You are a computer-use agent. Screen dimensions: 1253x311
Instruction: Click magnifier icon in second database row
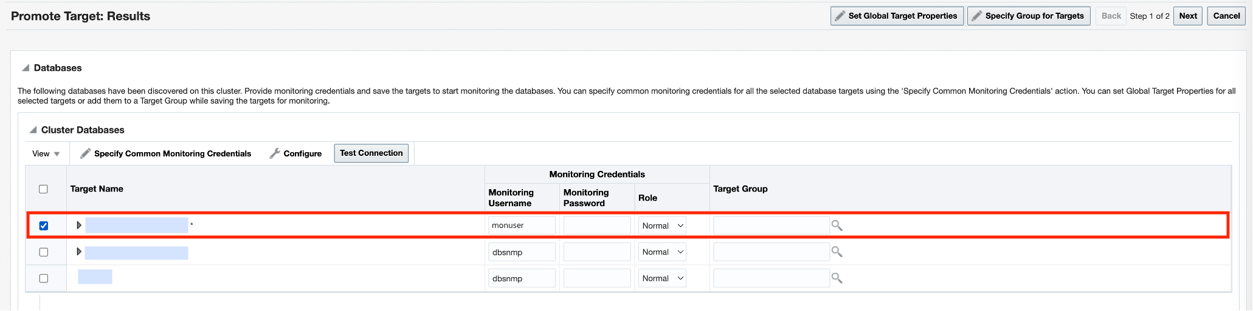837,252
